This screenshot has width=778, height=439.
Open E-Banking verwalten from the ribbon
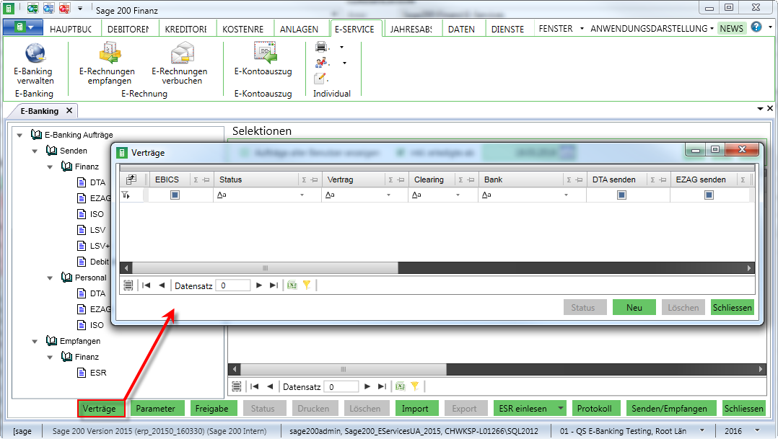tap(34, 64)
